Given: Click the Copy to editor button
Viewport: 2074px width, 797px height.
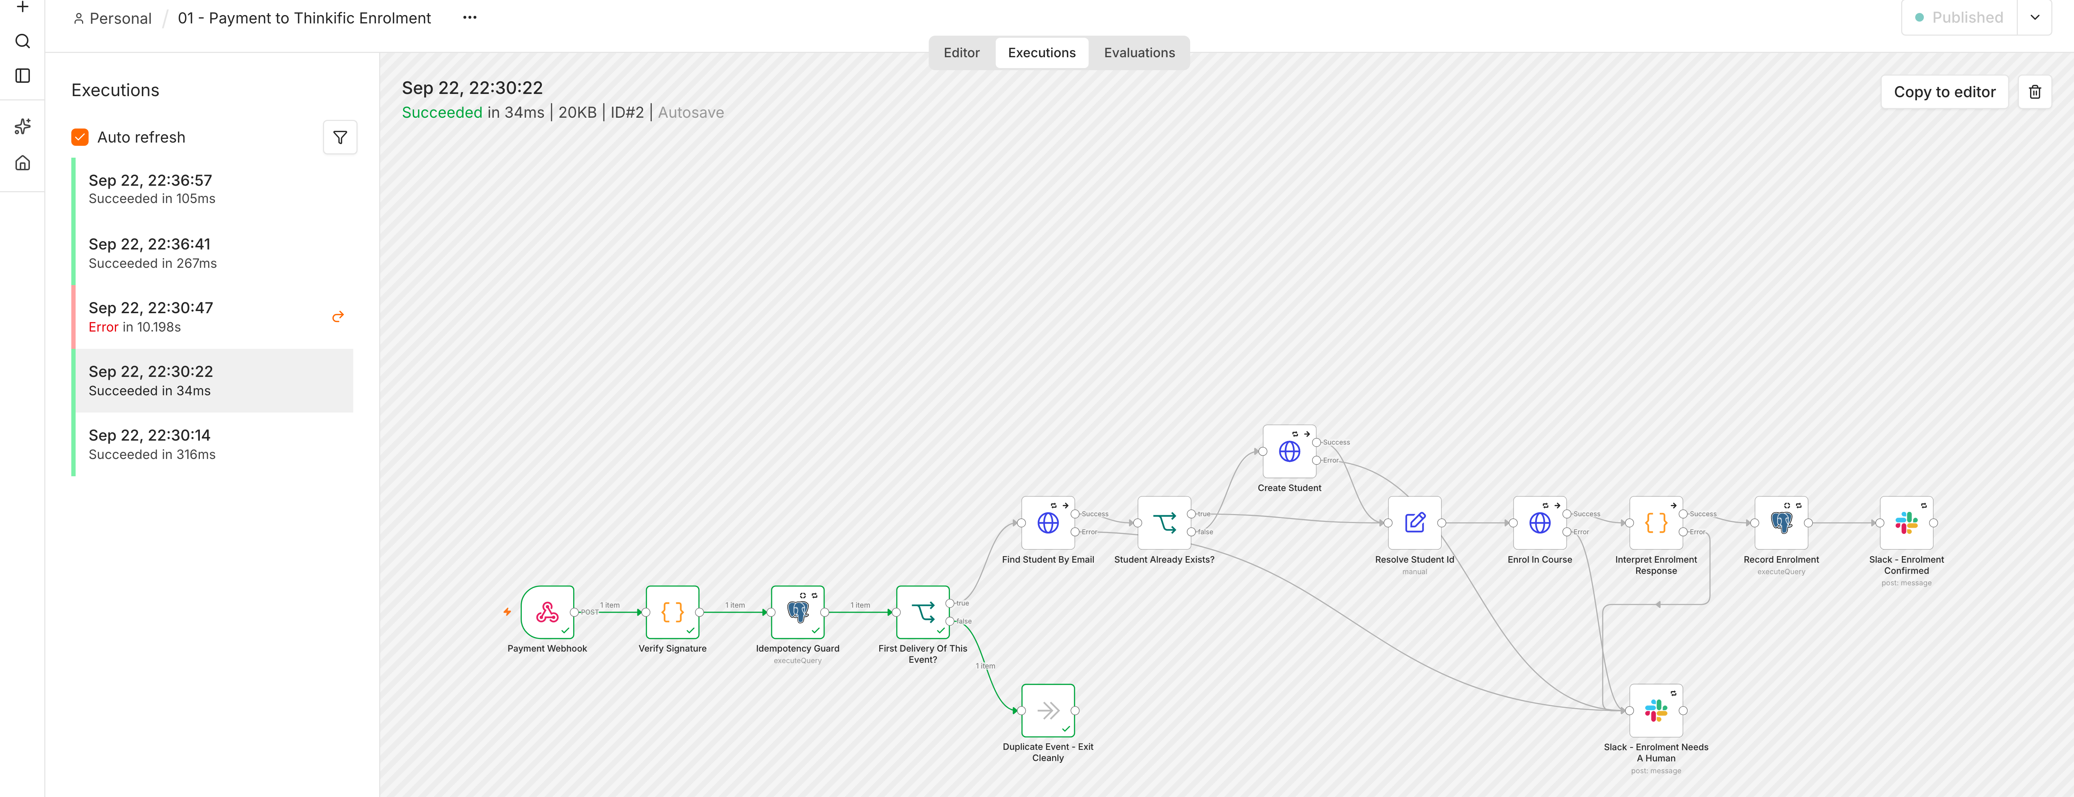Looking at the screenshot, I should 1944,92.
